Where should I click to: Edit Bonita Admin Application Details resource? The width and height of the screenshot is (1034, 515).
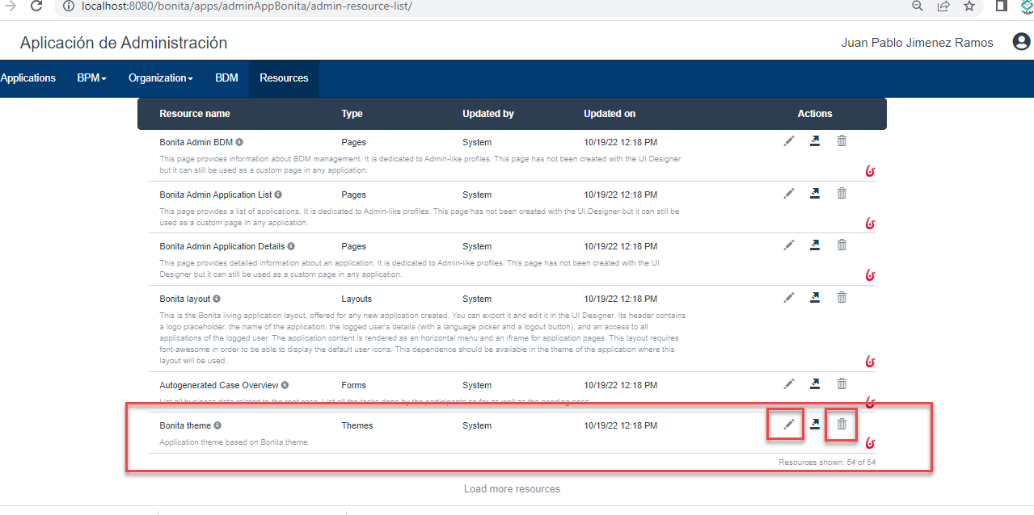pos(789,245)
